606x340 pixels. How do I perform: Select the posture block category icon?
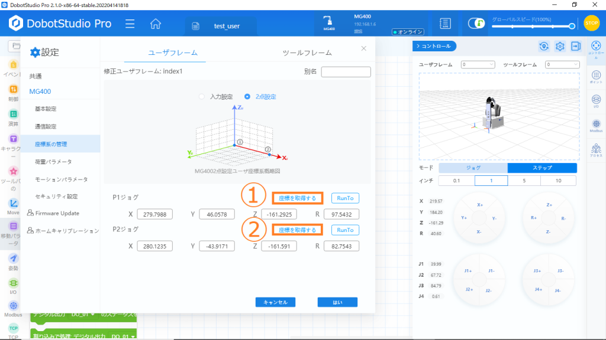pos(13,259)
